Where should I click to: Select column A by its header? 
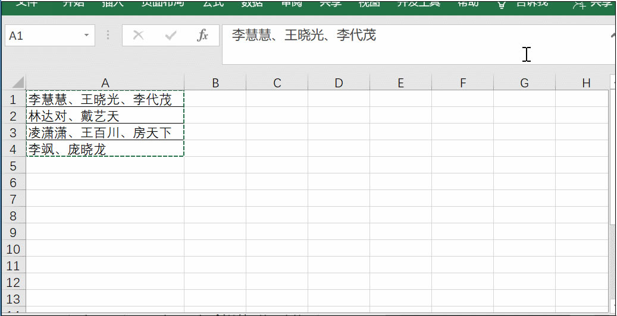(105, 83)
